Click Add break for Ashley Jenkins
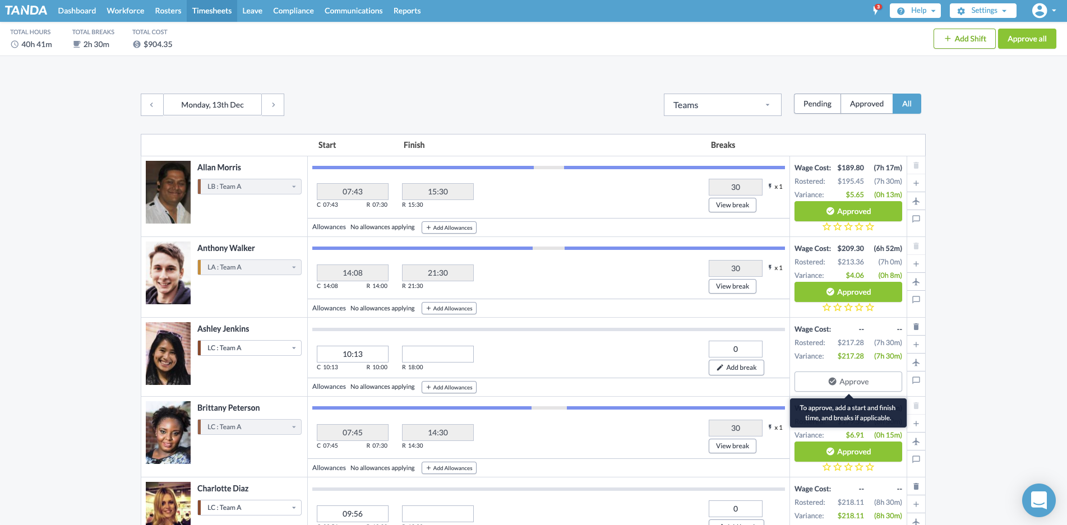Image resolution: width=1067 pixels, height=525 pixels. click(x=736, y=368)
